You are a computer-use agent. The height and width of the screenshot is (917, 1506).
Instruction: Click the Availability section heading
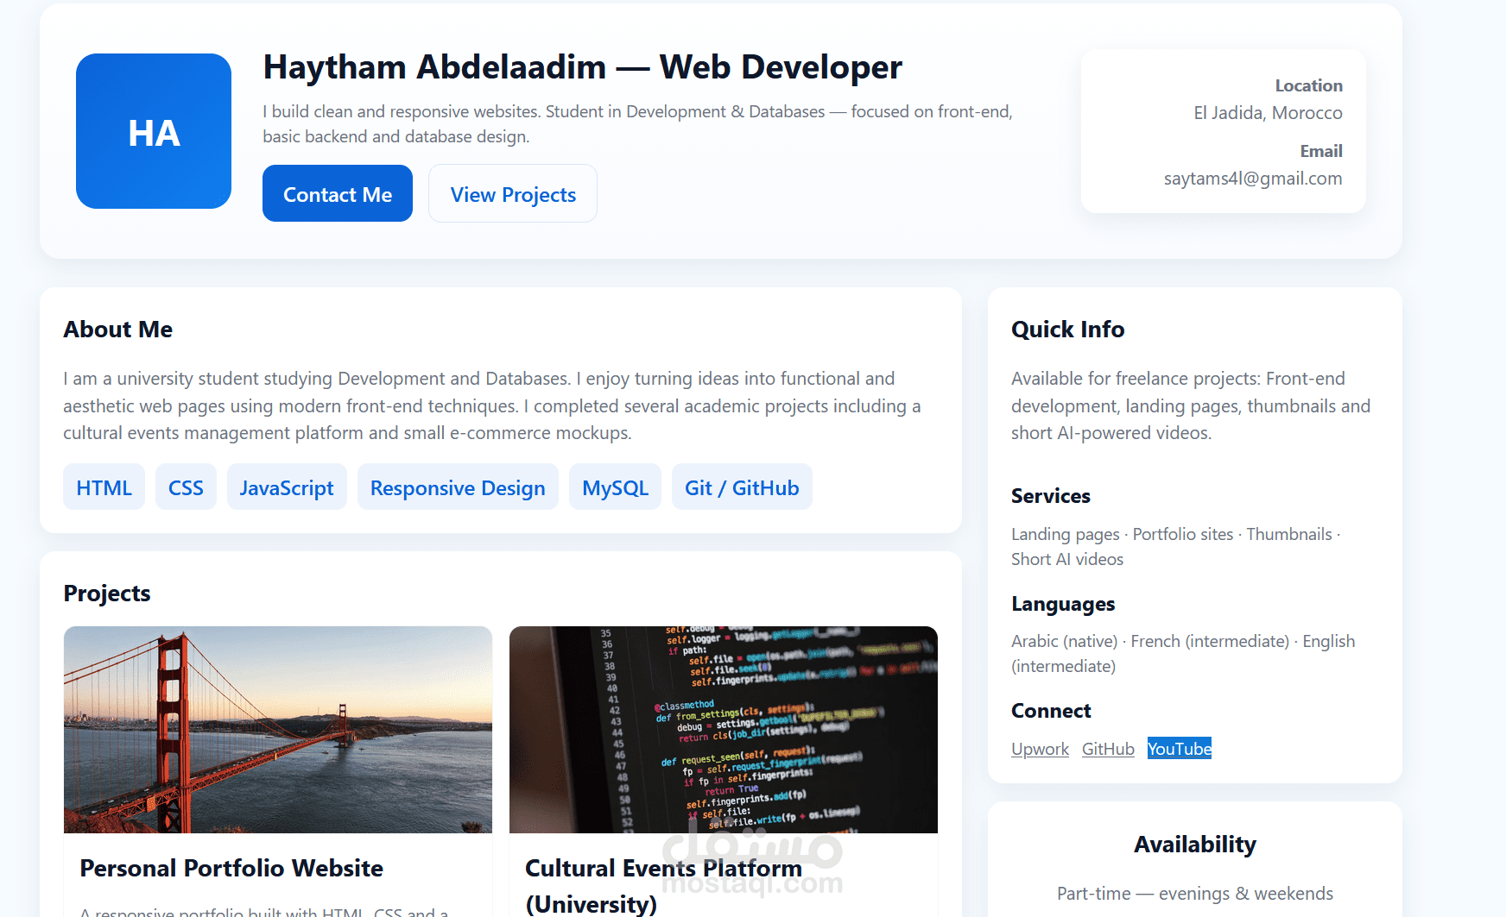tap(1195, 844)
